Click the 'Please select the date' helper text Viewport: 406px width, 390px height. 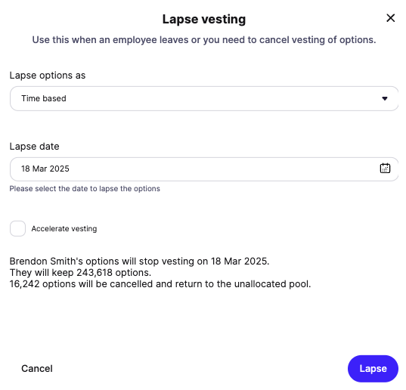pos(85,189)
